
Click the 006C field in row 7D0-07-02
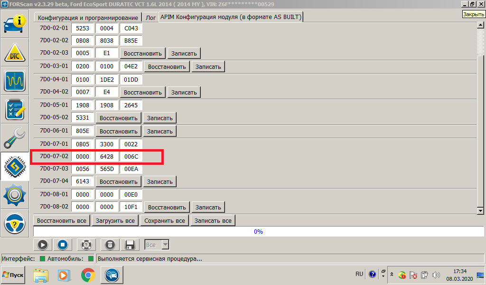[131, 157]
